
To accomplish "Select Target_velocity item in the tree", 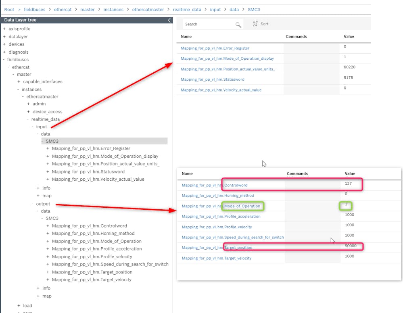I will pos(92,280).
